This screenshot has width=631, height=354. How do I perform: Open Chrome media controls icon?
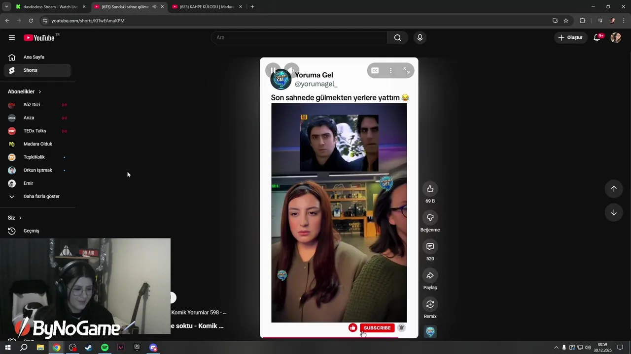(600, 21)
